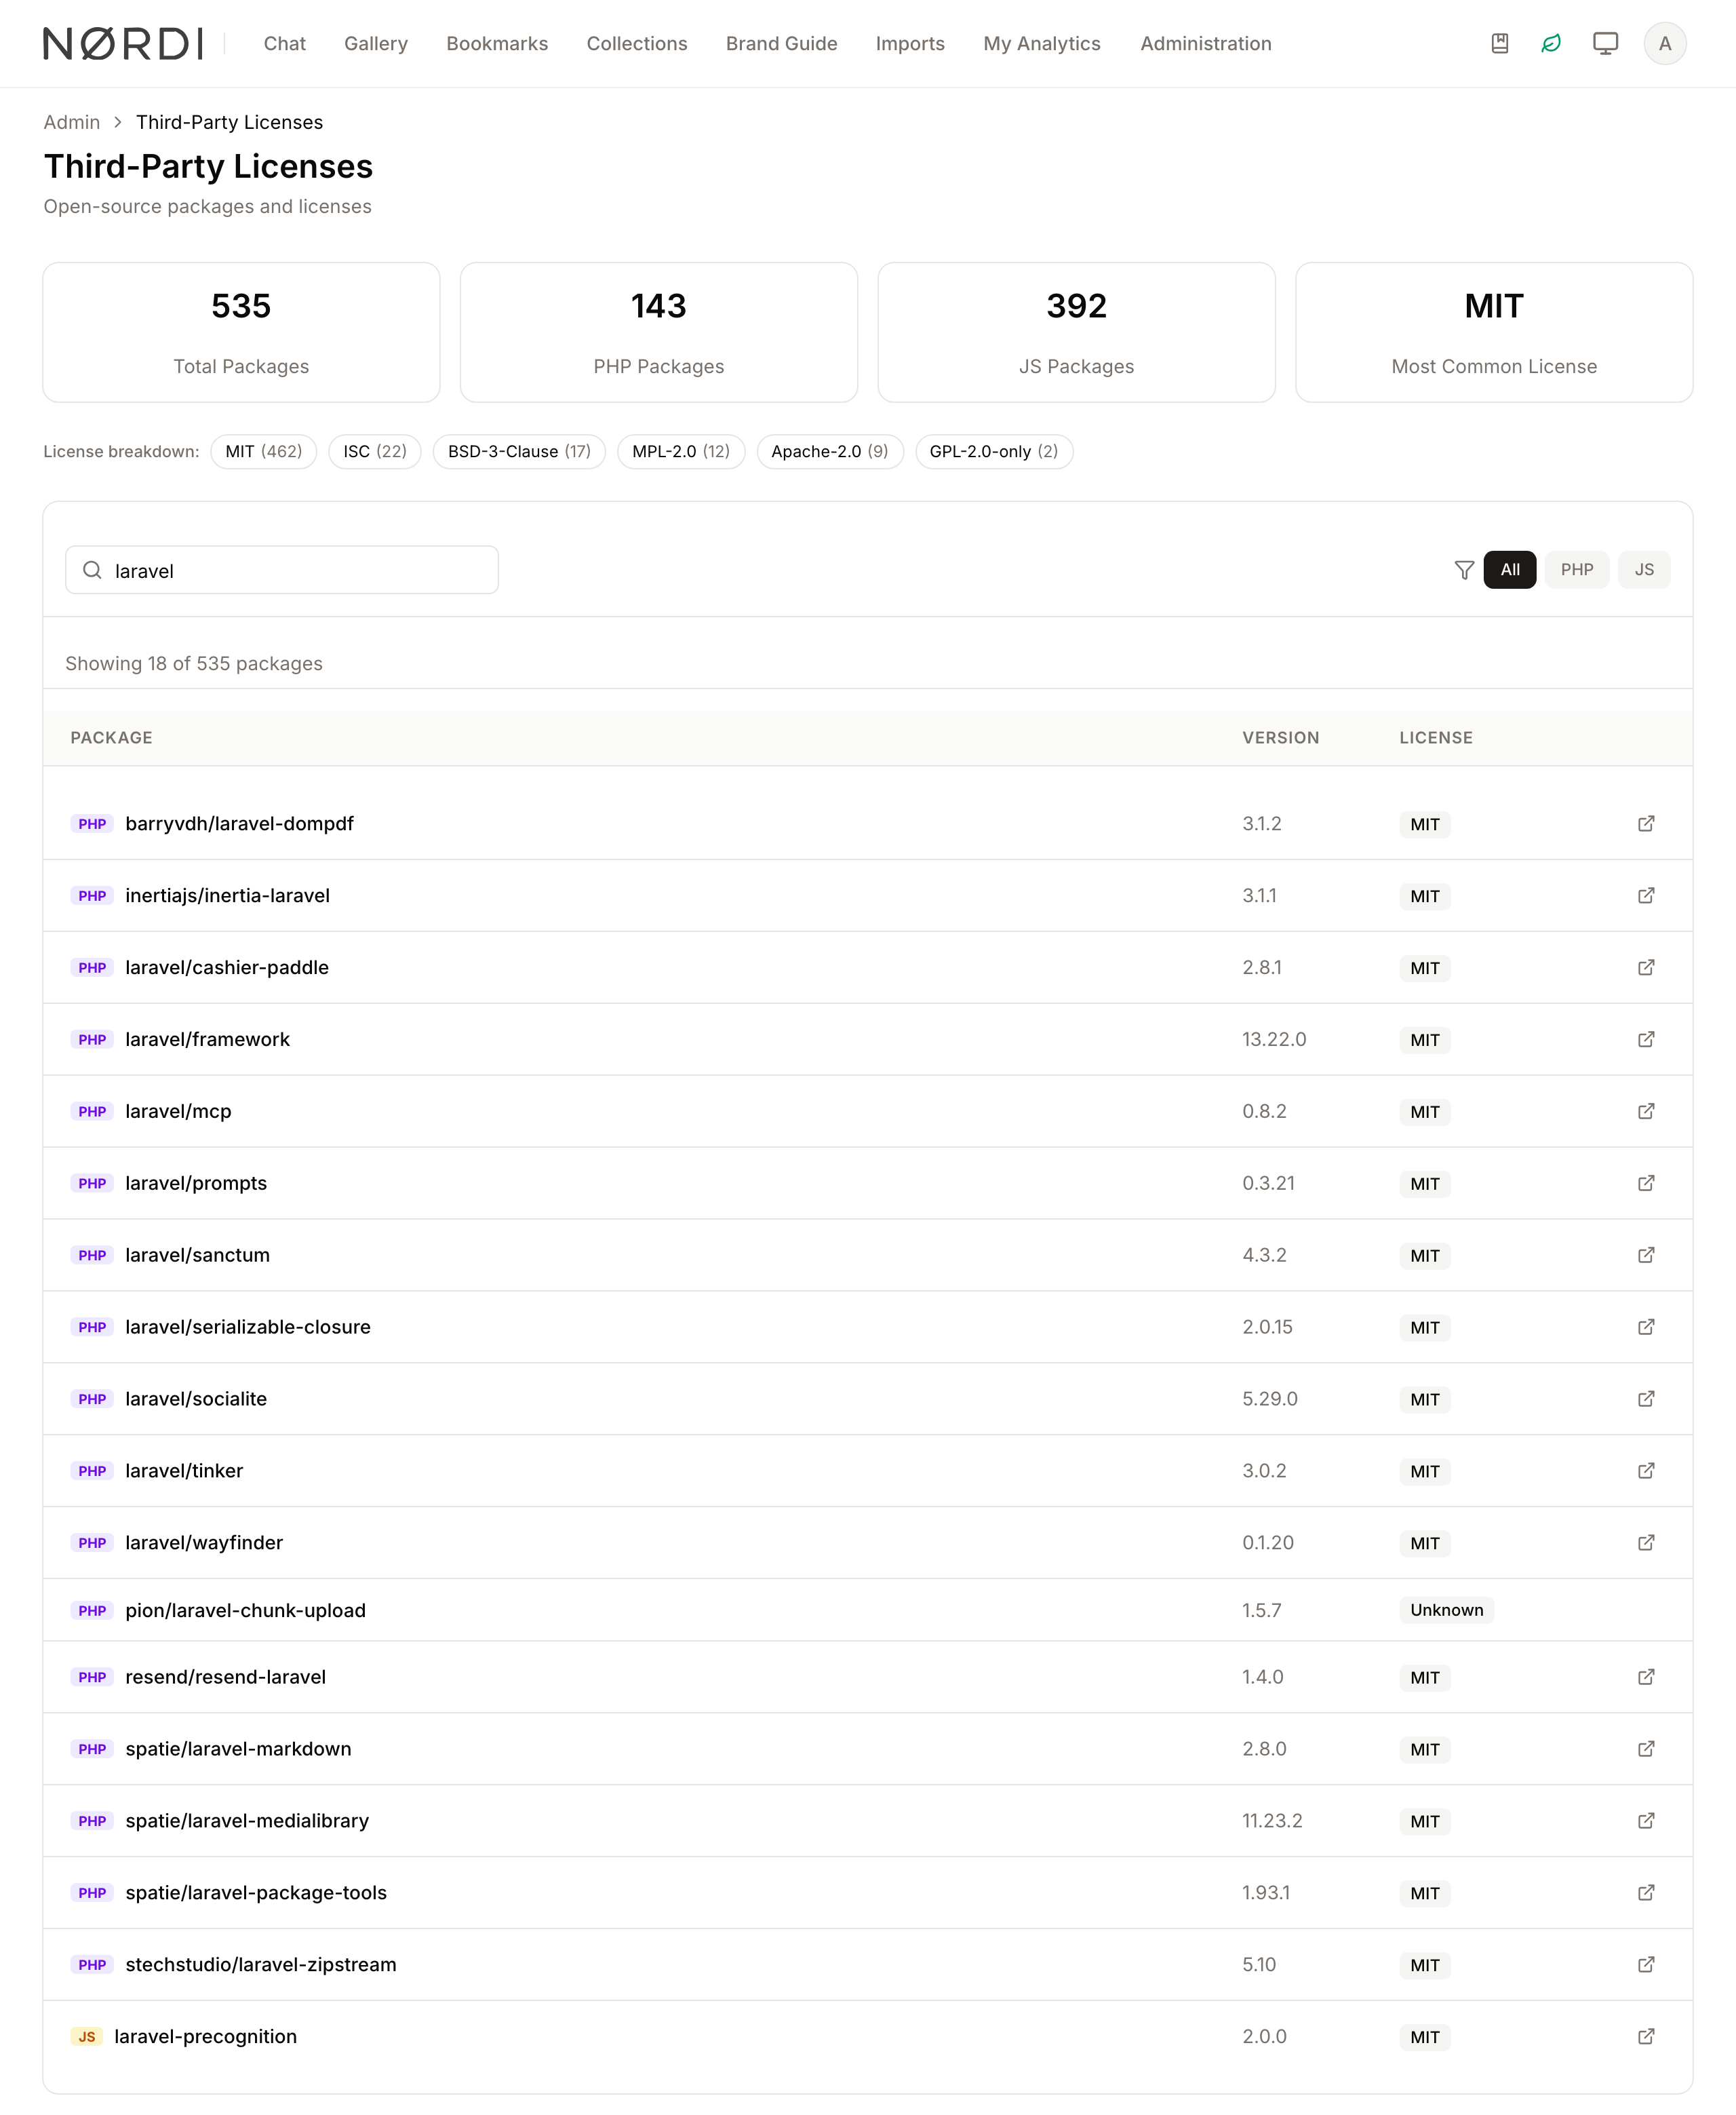Click the JS badge beside laravel-precognition
The height and width of the screenshot is (2115, 1736).
pos(87,2037)
